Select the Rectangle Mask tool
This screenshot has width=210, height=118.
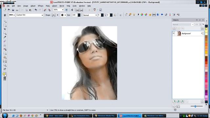5,25
